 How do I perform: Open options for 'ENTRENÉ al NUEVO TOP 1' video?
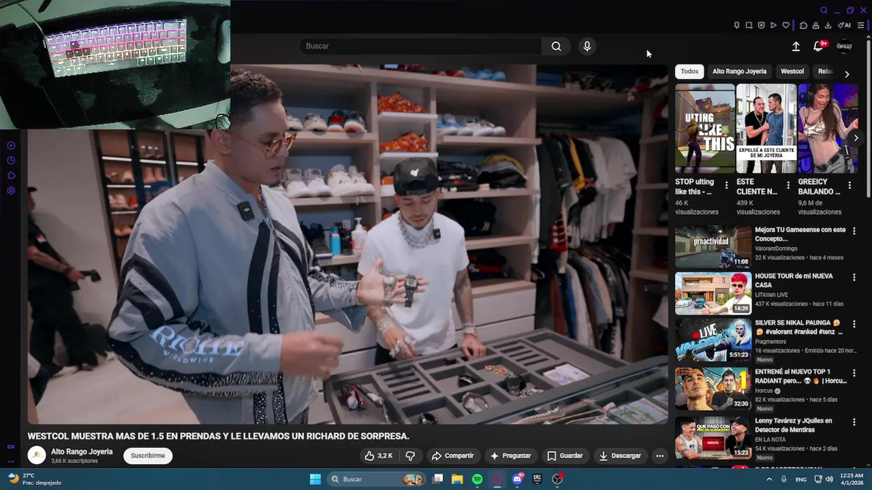[x=854, y=372]
